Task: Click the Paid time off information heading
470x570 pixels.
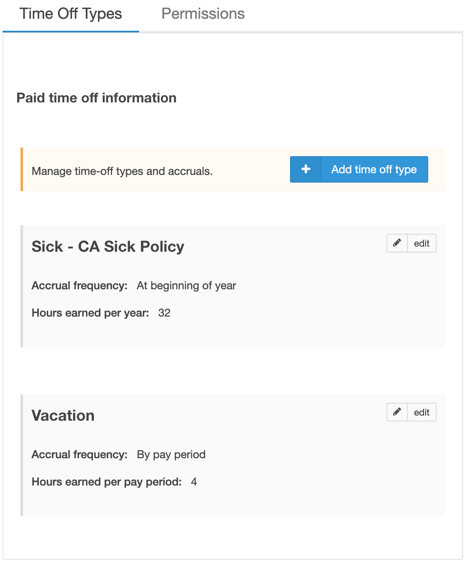Action: (x=96, y=98)
